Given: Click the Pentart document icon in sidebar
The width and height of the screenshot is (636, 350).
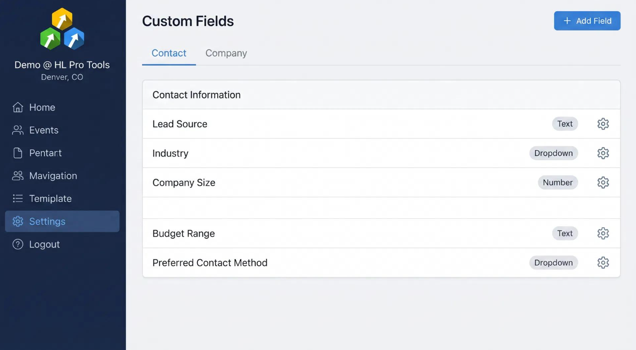Looking at the screenshot, I should point(18,153).
